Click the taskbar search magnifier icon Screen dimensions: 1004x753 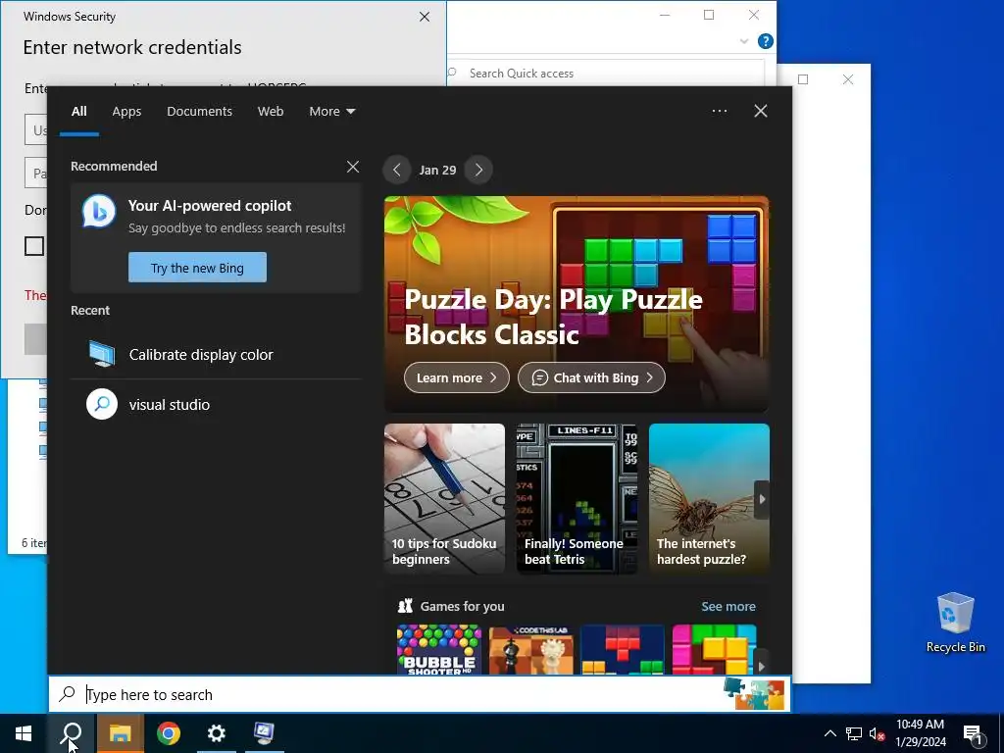(72, 733)
